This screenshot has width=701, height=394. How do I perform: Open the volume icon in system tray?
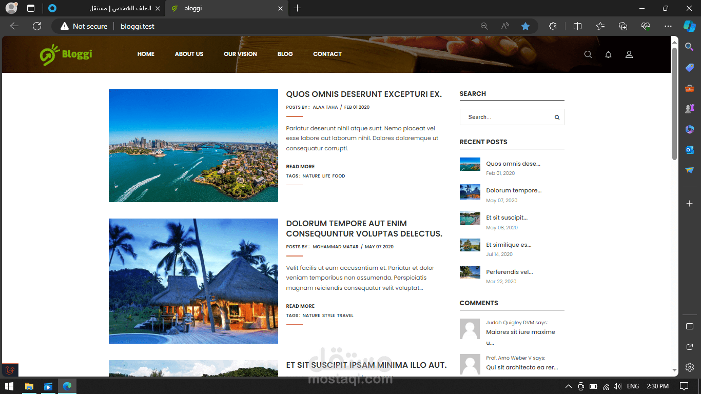click(617, 386)
